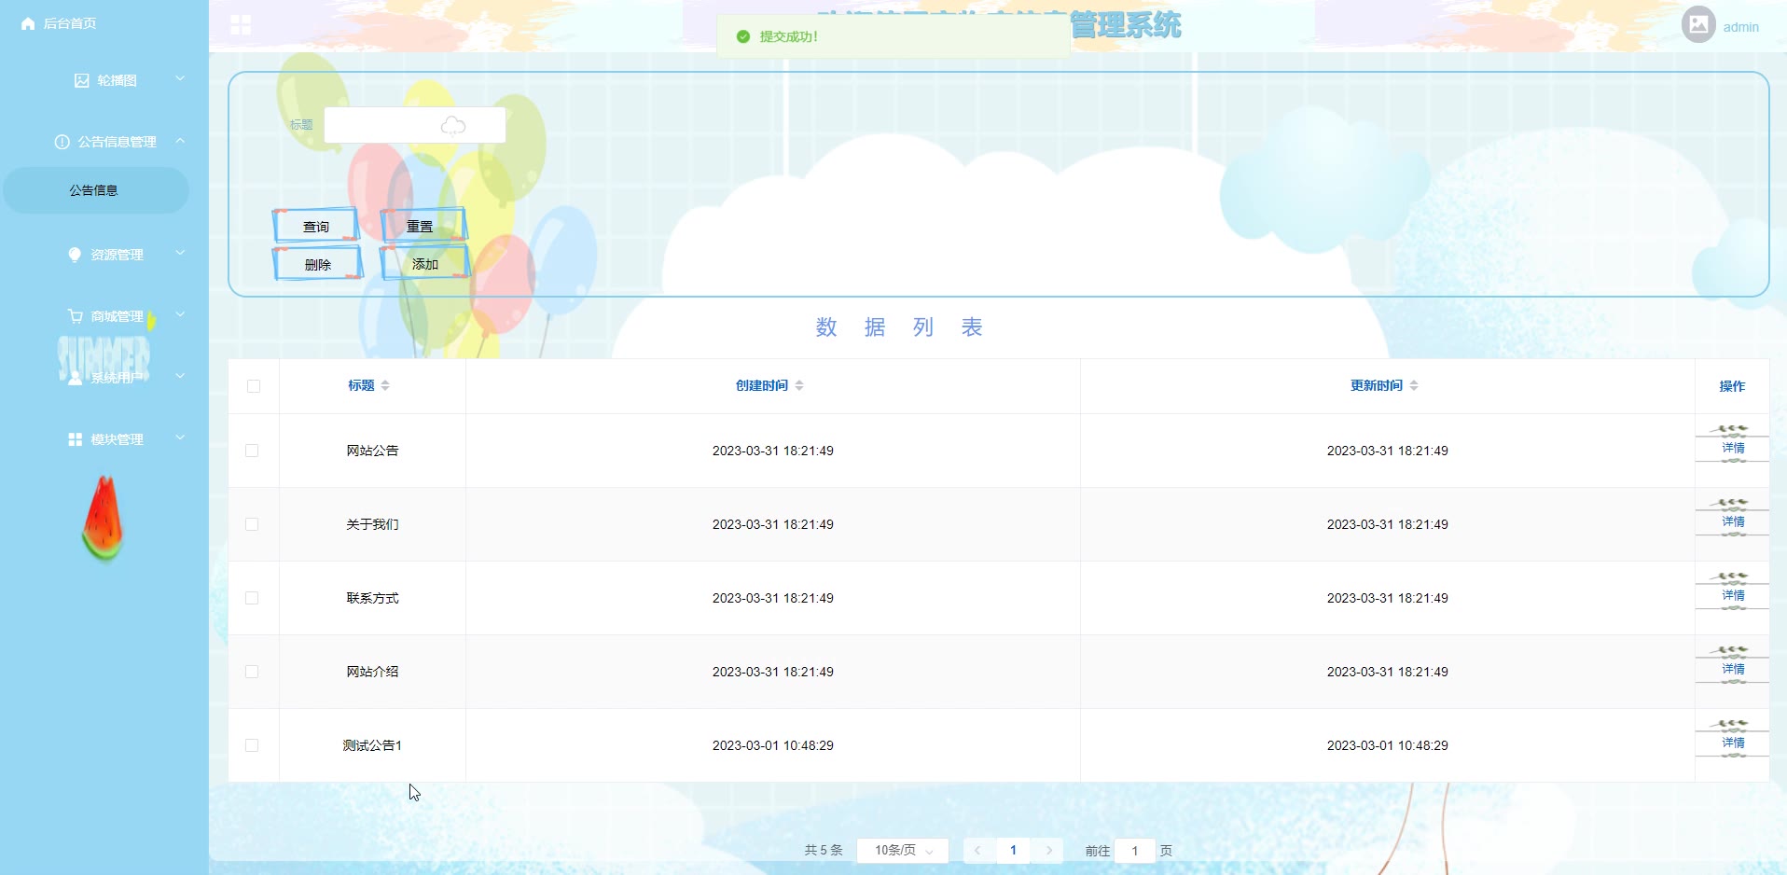Click the 标题 search input field
Screen dimensions: 1787x875
(x=415, y=125)
